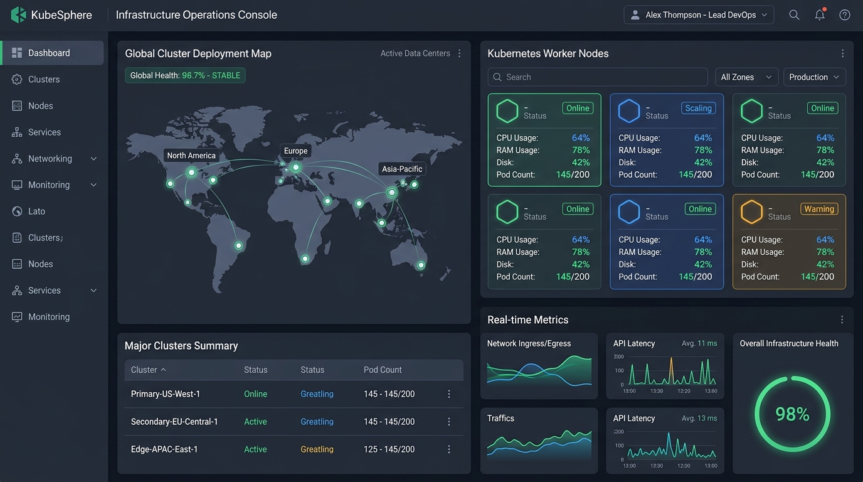Click the Dashboard grid icon in sidebar
Image resolution: width=863 pixels, height=482 pixels.
pyautogui.click(x=17, y=53)
